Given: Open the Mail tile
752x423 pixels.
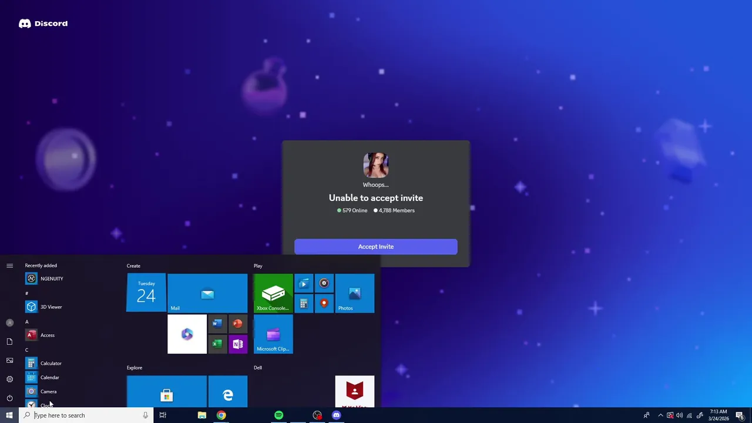Looking at the screenshot, I should pos(207,293).
